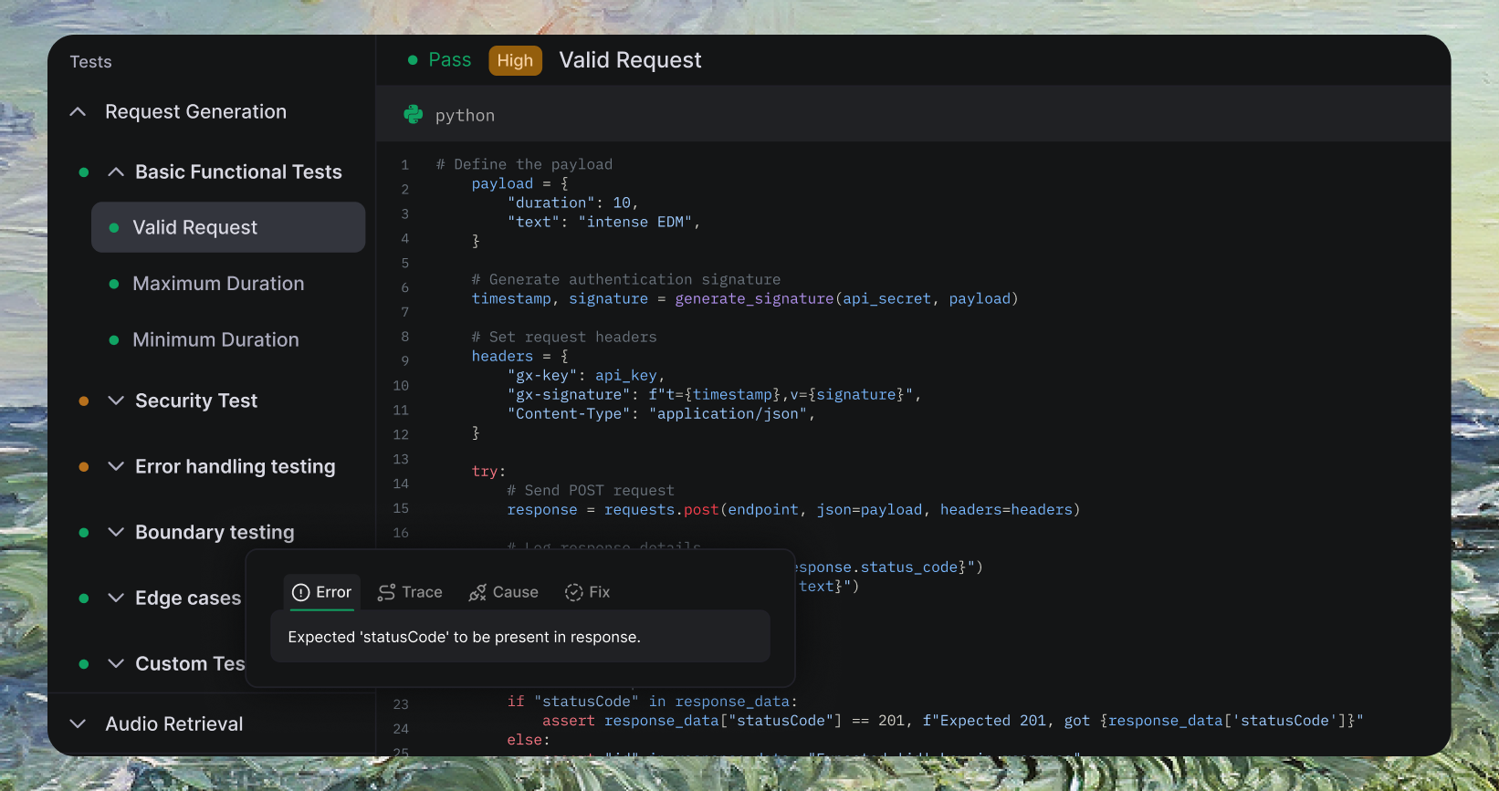Click the Tests sidebar heading
This screenshot has height=791, width=1499.
click(x=90, y=62)
